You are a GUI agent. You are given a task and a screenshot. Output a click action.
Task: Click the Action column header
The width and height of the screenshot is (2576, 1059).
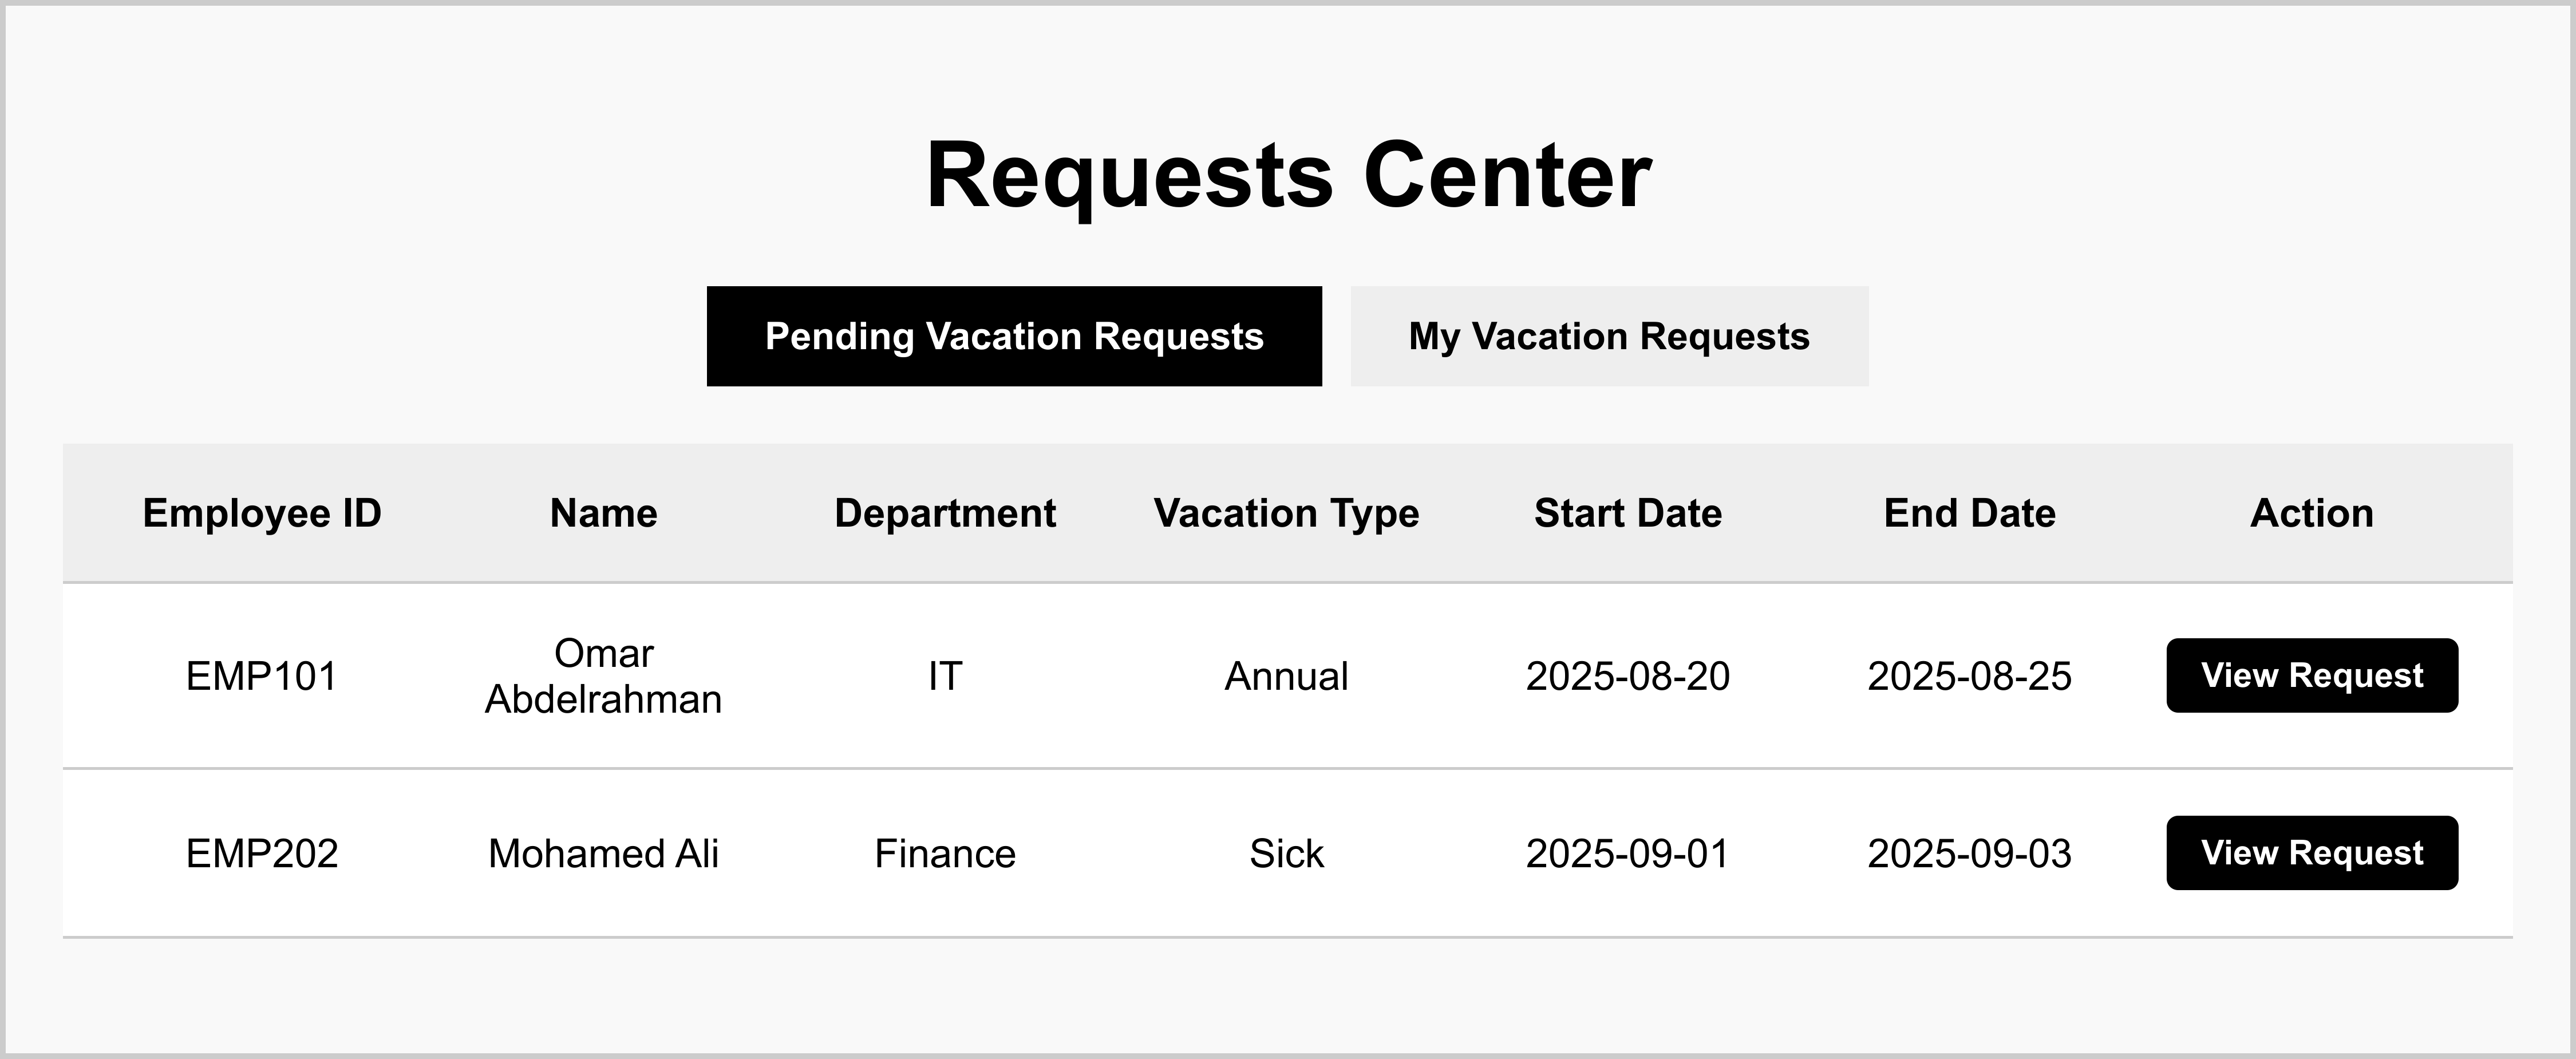(2311, 513)
